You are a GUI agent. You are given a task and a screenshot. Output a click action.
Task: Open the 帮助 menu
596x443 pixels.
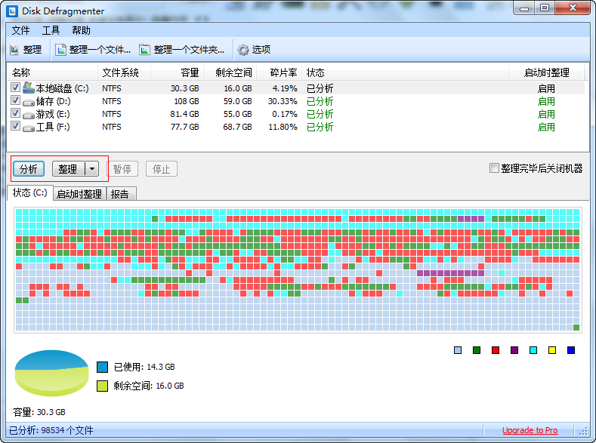81,30
